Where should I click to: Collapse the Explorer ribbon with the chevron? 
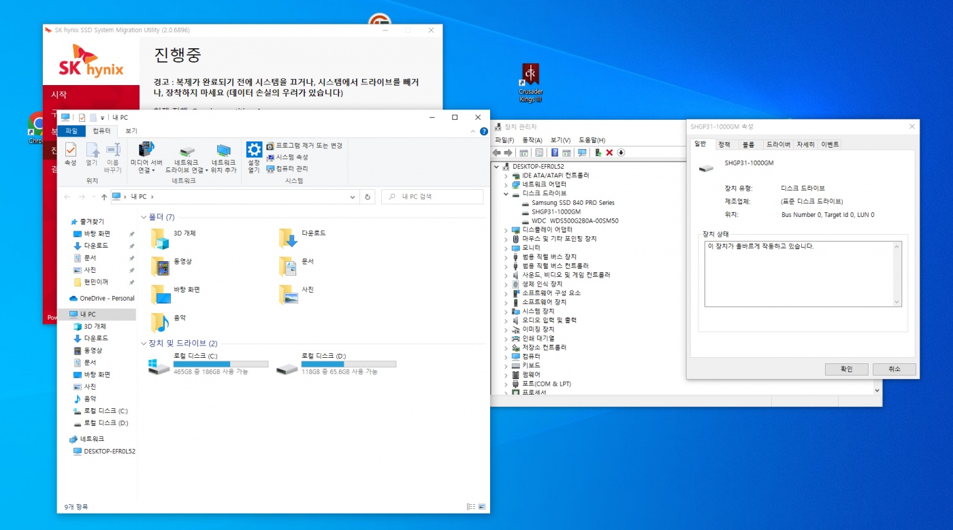474,131
